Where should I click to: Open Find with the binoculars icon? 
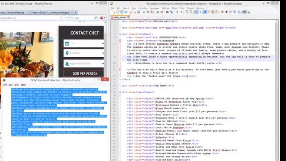tap(167, 12)
